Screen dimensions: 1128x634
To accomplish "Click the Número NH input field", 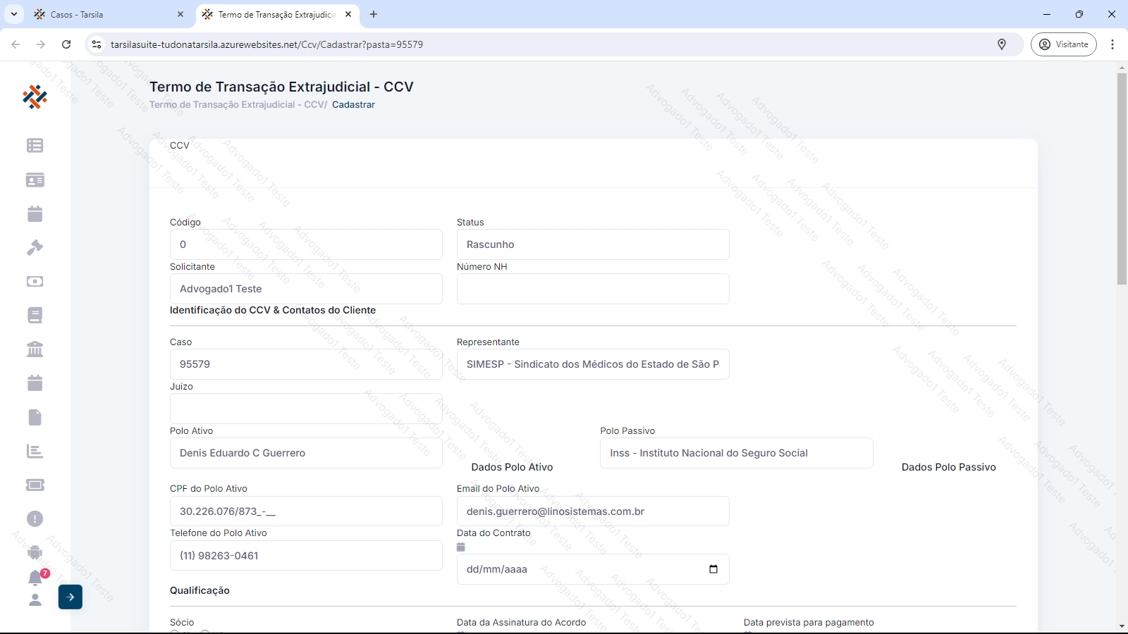I will tap(592, 289).
